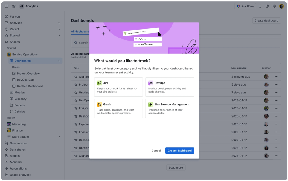Screen dimensions: 288x181
Task: Open Untitled Dashboard in sidebar
Action: [30, 86]
